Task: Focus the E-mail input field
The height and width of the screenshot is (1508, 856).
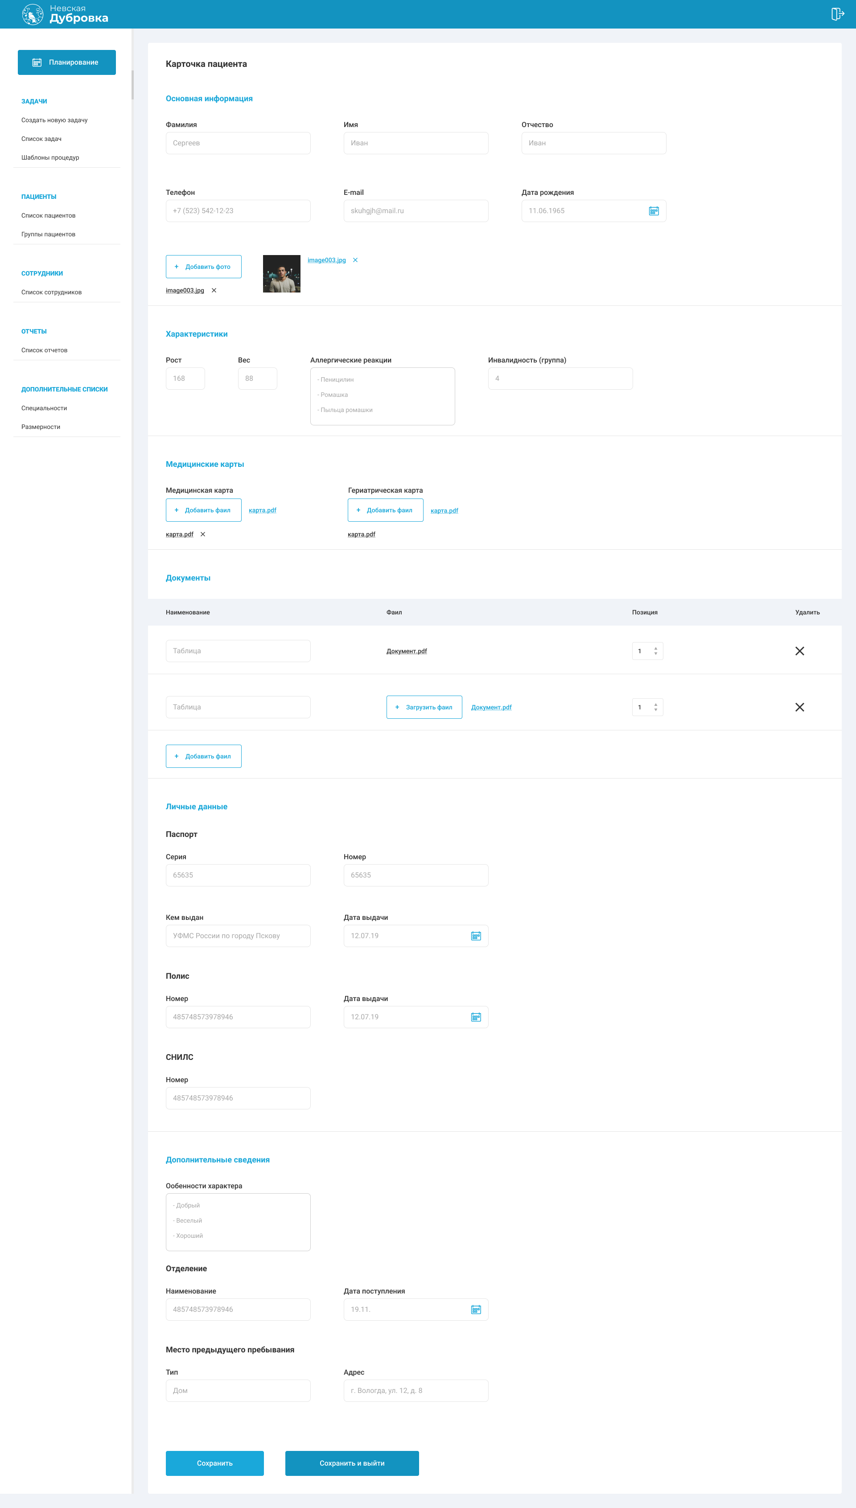Action: click(x=416, y=211)
